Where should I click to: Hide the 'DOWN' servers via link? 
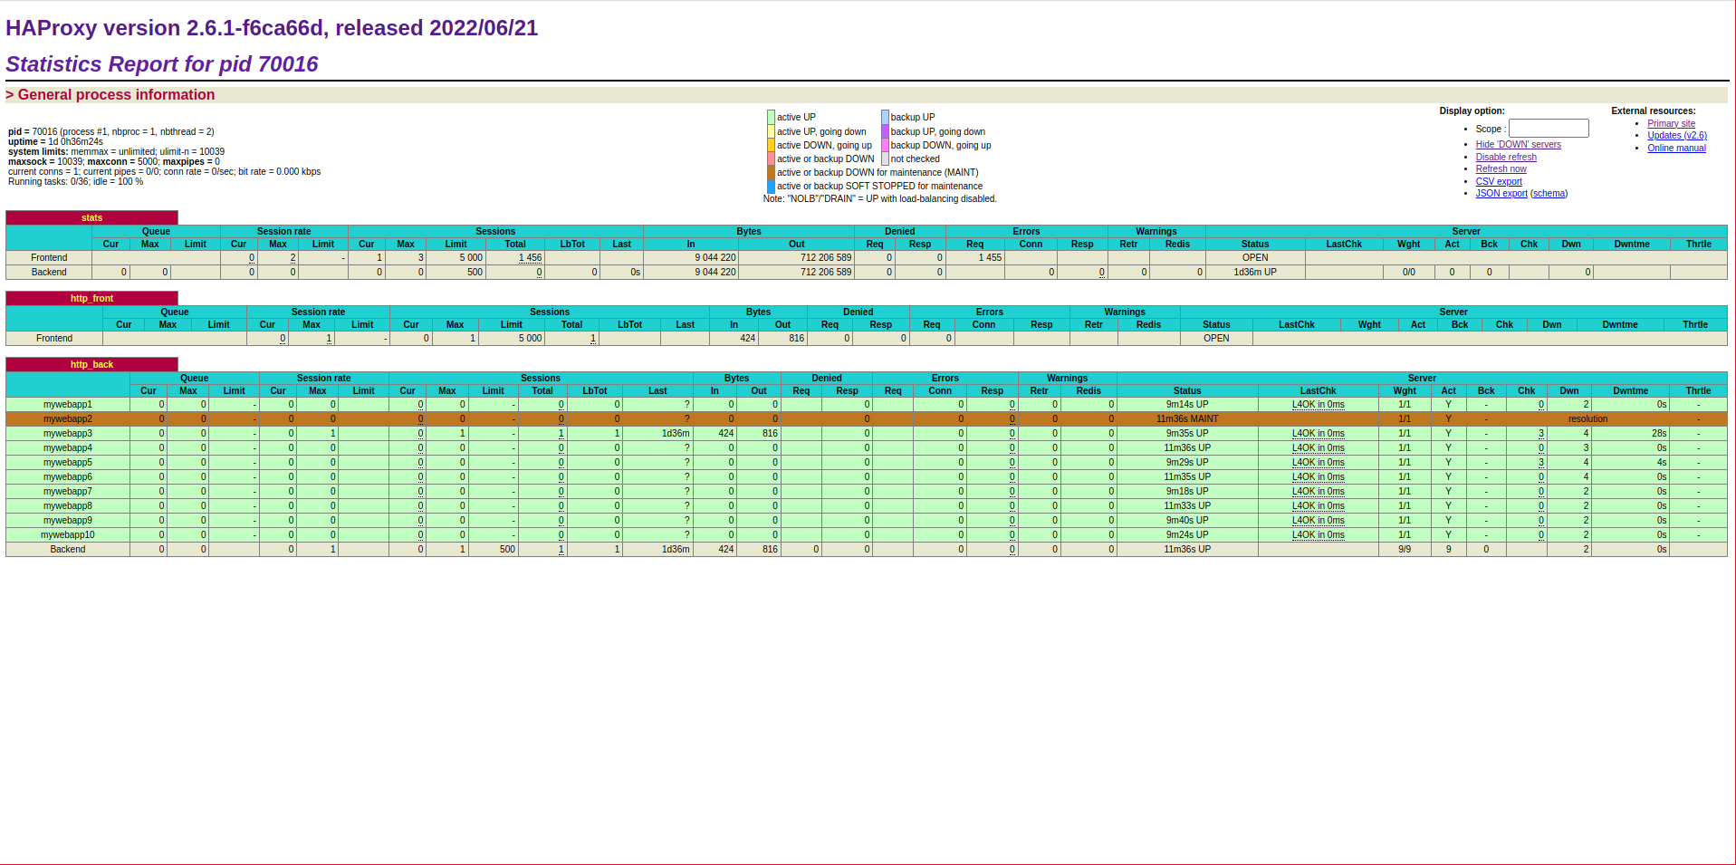coord(1518,145)
